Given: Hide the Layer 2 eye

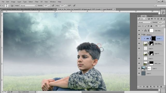Looking at the screenshot, I should pyautogui.click(x=139, y=58).
